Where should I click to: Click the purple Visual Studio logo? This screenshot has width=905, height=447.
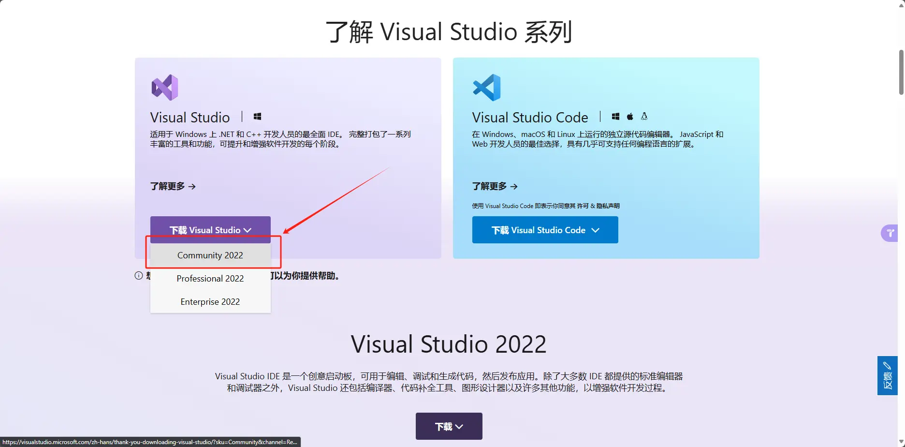(165, 88)
